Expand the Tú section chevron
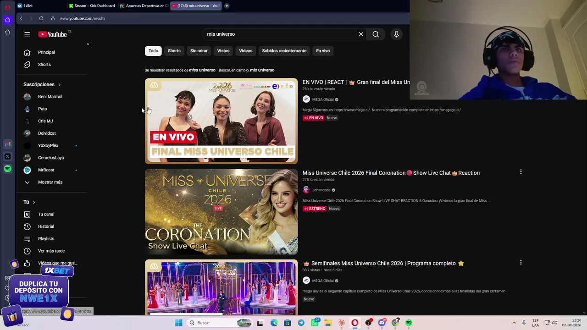The height and width of the screenshot is (330, 587). (34, 202)
